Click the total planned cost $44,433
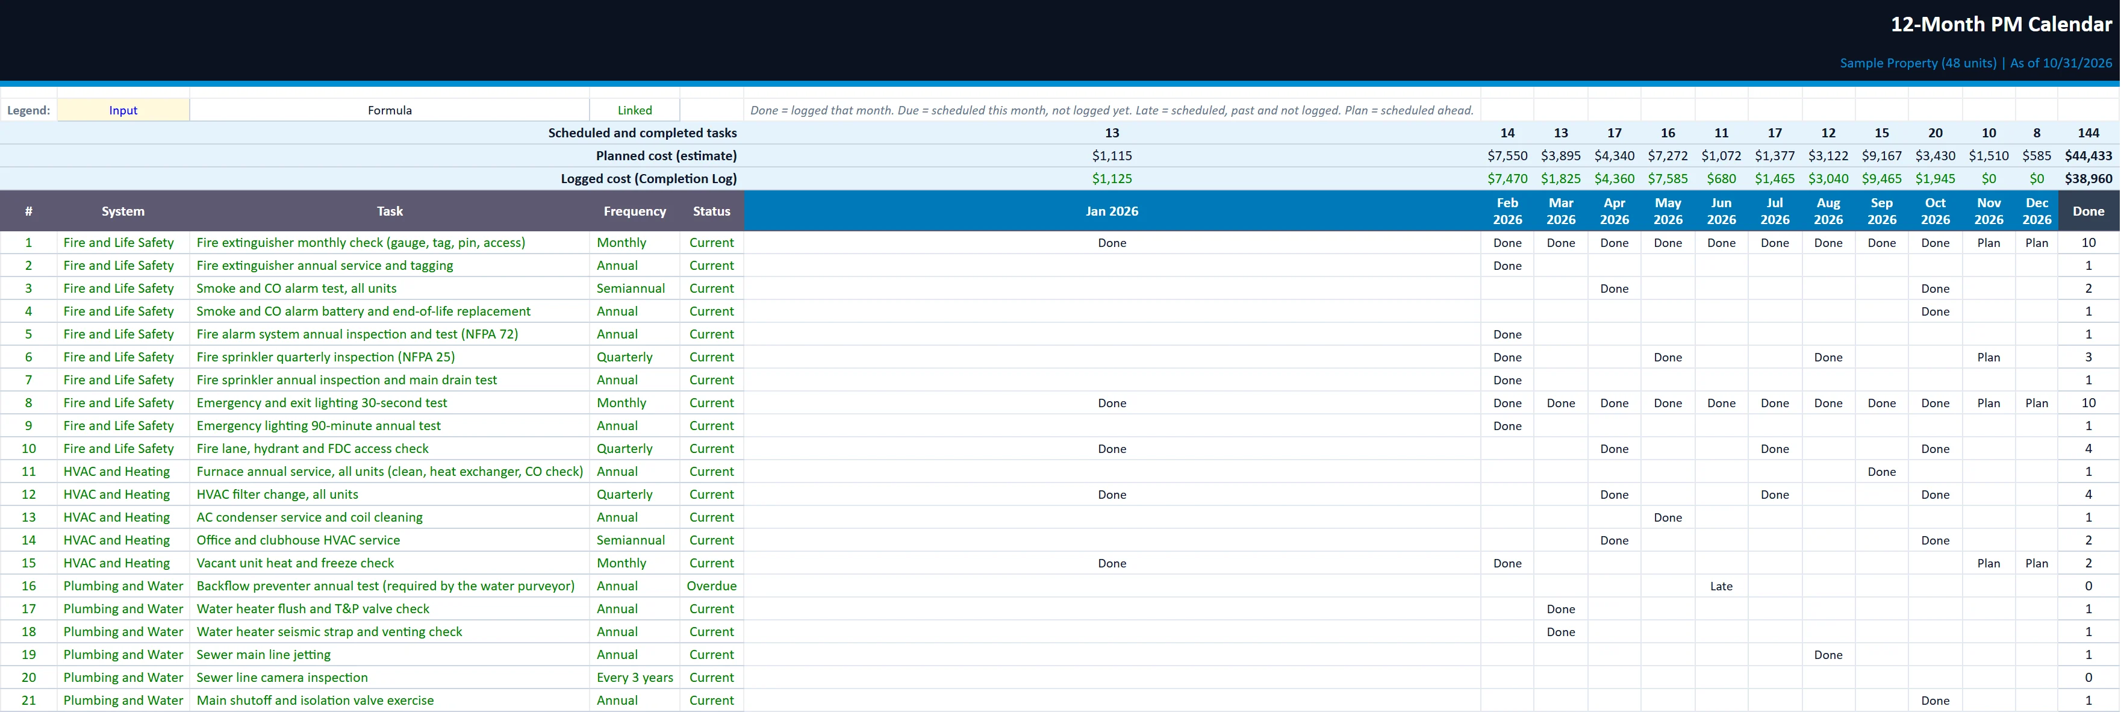2121x712 pixels. tap(2088, 155)
